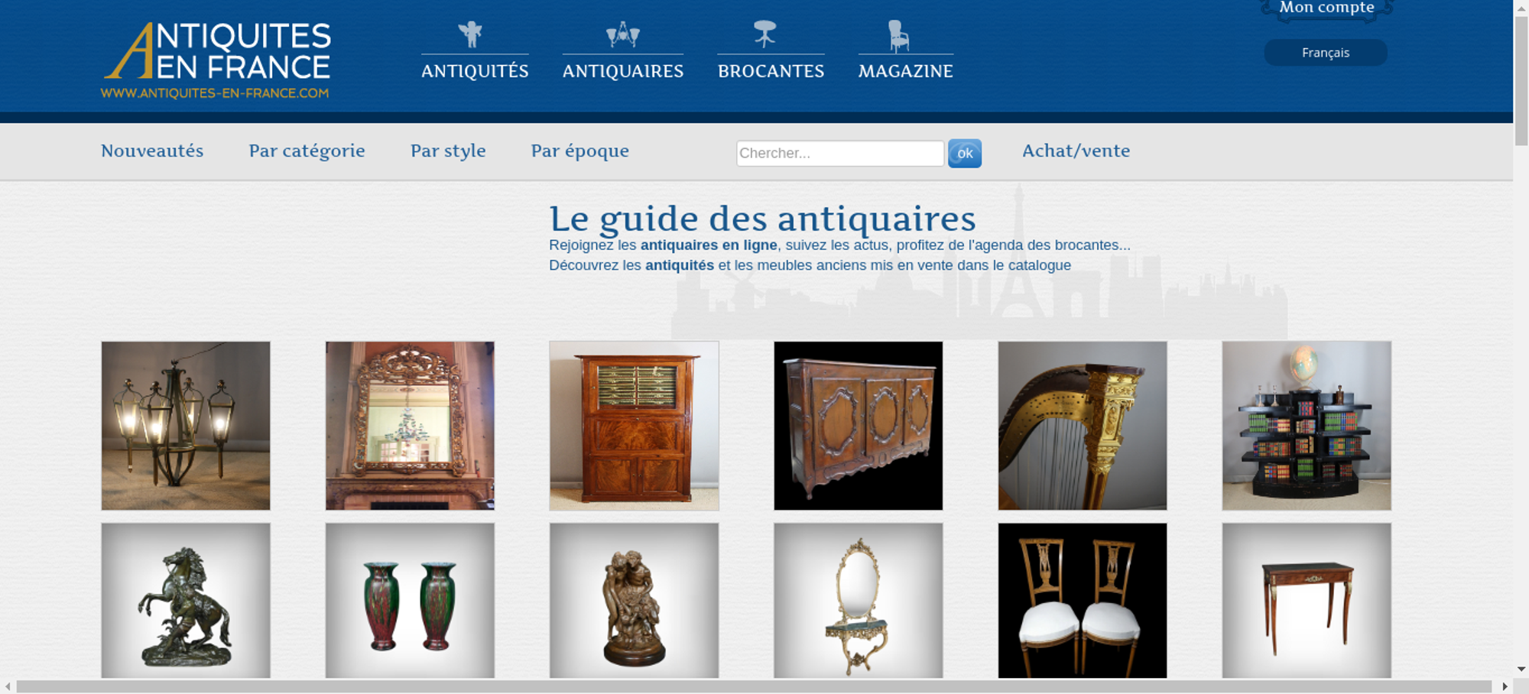Open the golden harp thumbnail
Image resolution: width=1529 pixels, height=694 pixels.
coord(1083,426)
